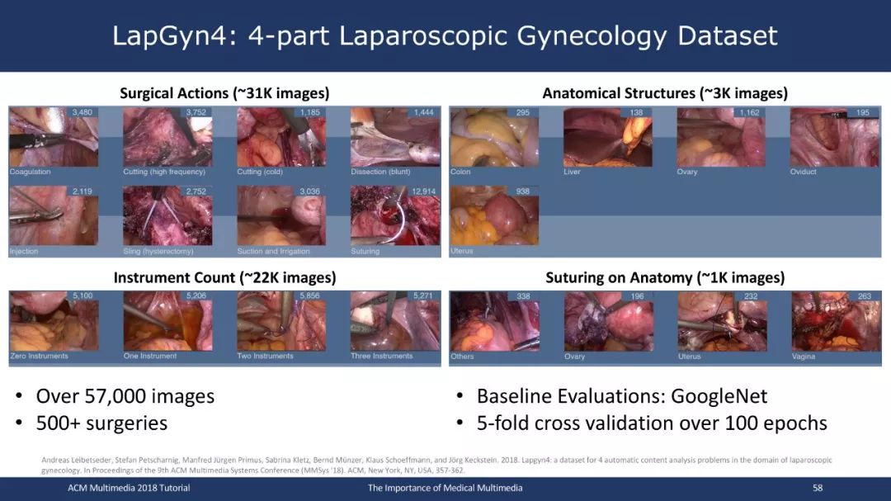
Task: Select the One Instrument thumbnail
Action: [167, 321]
